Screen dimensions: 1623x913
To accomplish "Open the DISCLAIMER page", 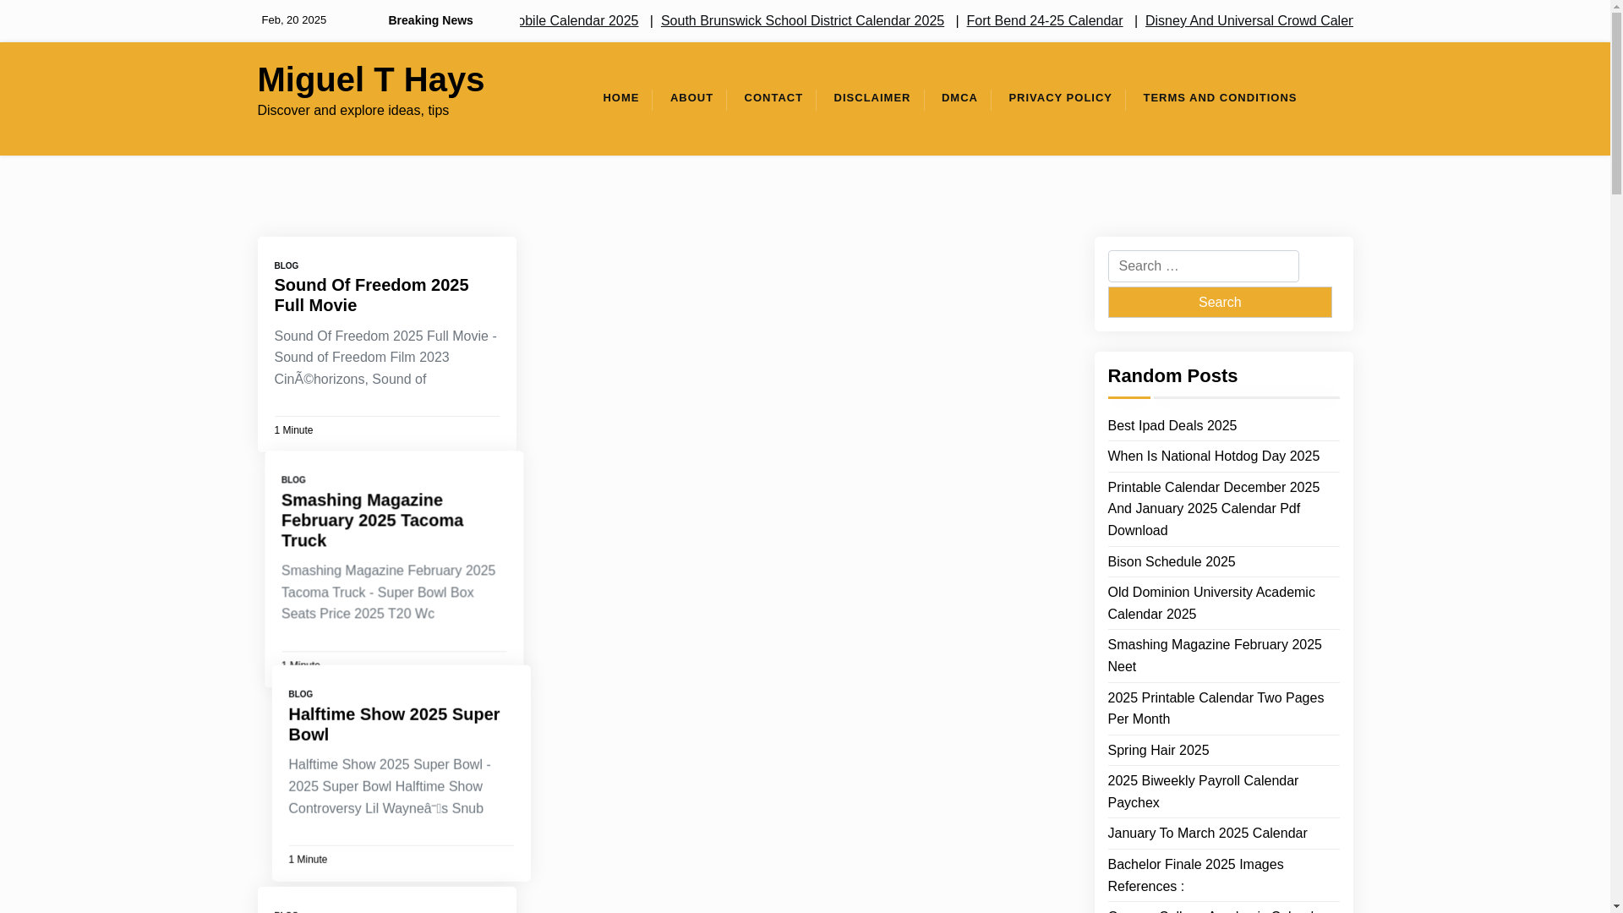I will tap(872, 98).
